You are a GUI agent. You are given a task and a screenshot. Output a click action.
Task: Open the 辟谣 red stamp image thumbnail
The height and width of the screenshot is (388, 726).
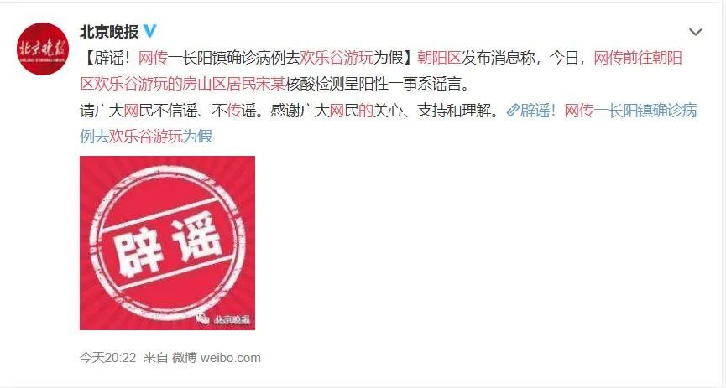167,243
